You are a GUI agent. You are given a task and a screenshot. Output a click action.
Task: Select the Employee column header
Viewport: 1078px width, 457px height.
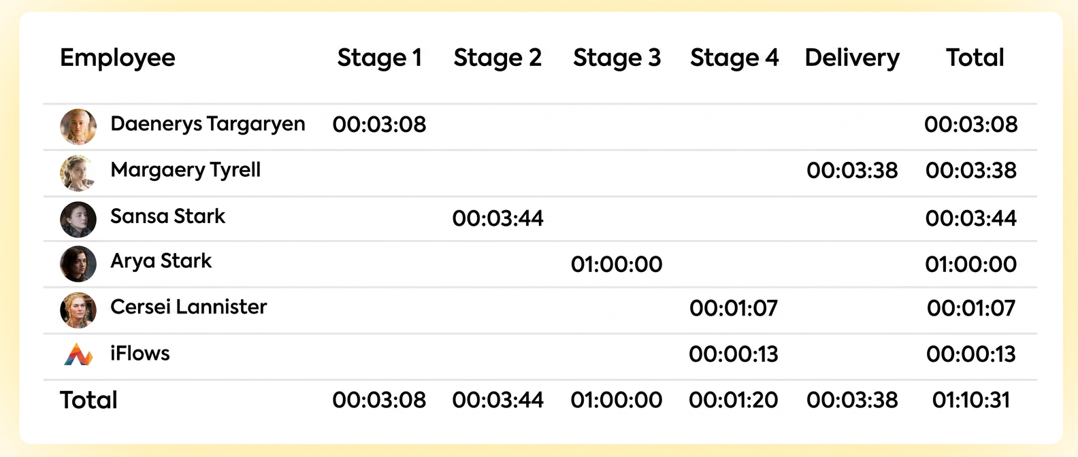pyautogui.click(x=118, y=59)
